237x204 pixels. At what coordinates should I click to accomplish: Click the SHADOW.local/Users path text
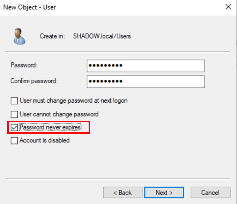[x=102, y=36]
